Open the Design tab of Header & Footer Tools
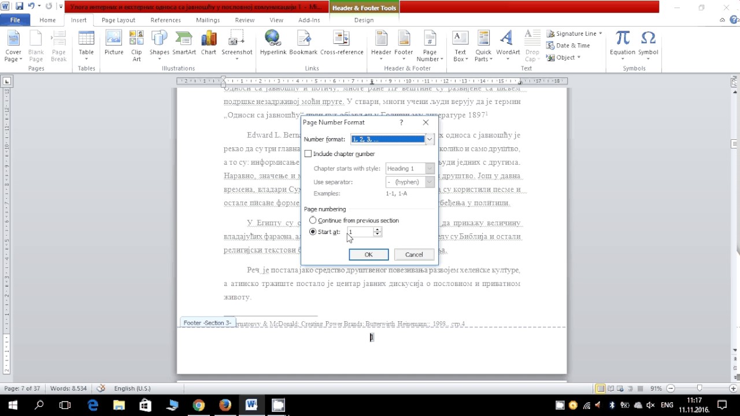The height and width of the screenshot is (416, 740). coord(364,20)
